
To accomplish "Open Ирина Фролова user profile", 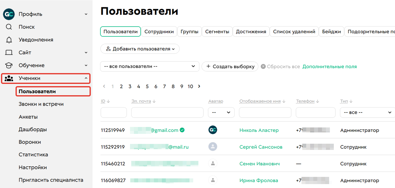I will 259,180.
